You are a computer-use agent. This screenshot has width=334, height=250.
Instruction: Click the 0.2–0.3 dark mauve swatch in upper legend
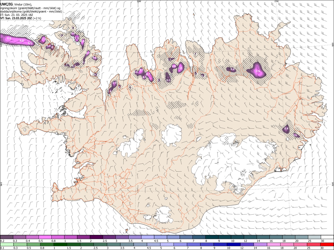click(7, 237)
